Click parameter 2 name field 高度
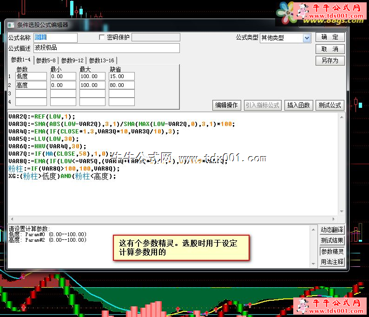 tap(31, 85)
